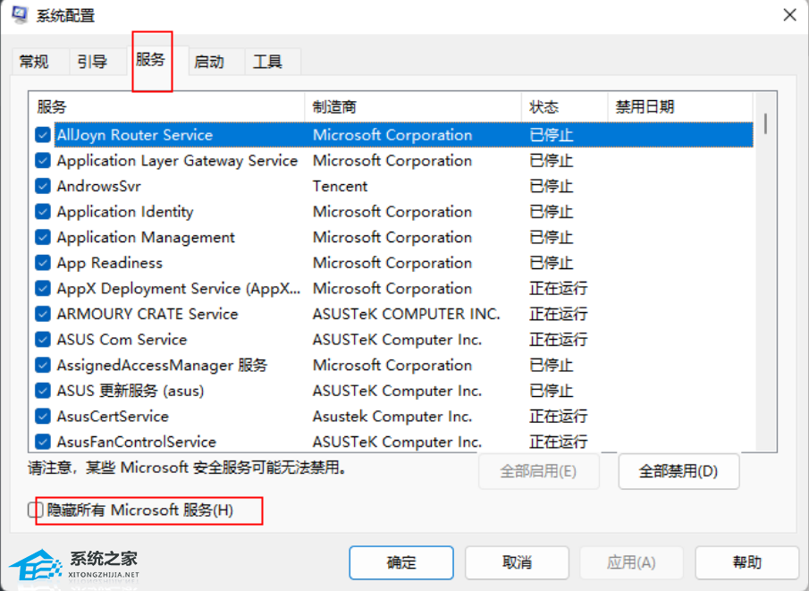Uncheck the App Readiness checkbox
Image resolution: width=809 pixels, height=591 pixels.
click(x=43, y=264)
